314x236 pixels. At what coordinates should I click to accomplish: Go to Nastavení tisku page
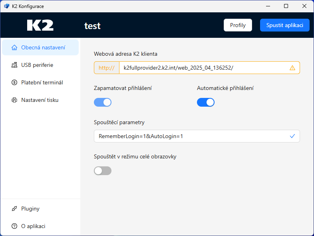[40, 100]
